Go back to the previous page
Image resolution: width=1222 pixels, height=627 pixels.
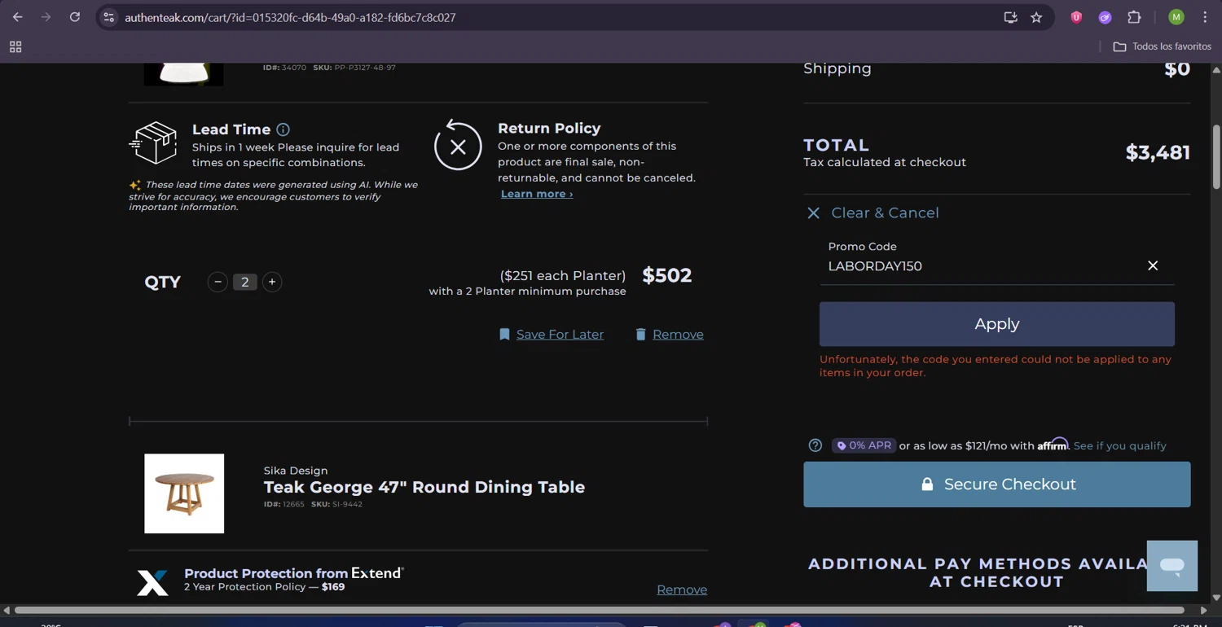18,17
